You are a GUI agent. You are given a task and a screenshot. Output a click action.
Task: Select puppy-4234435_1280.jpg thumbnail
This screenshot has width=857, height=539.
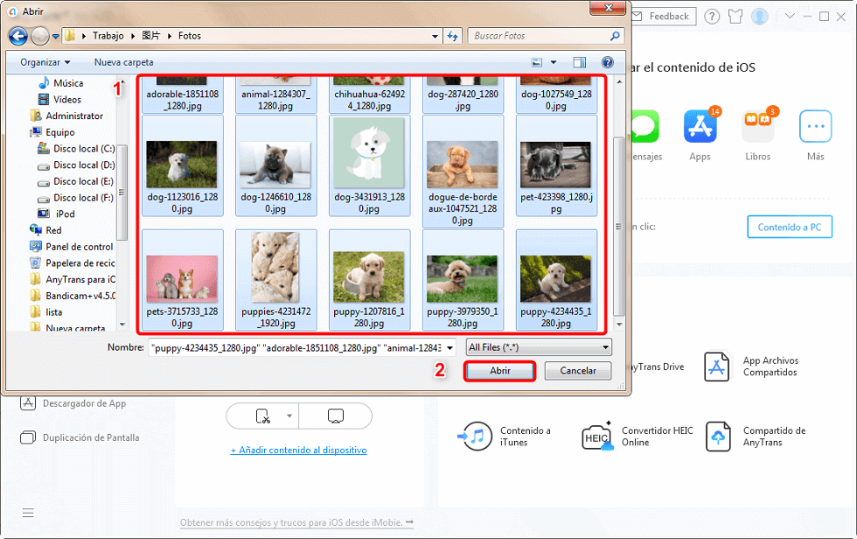pyautogui.click(x=556, y=280)
